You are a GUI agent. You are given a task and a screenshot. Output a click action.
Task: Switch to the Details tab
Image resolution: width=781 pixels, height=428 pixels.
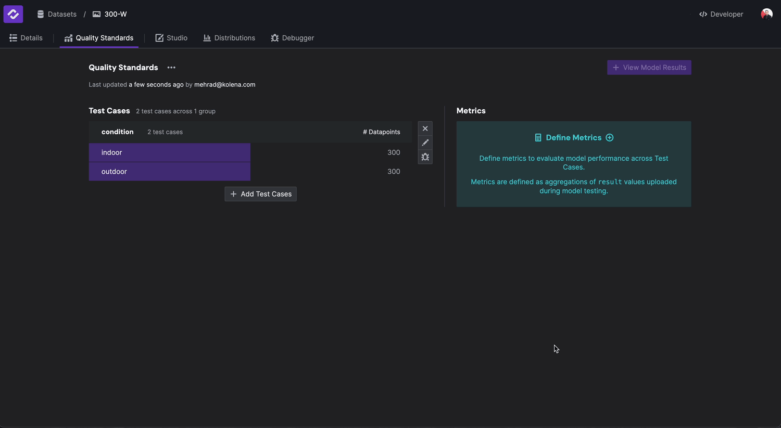pos(26,38)
